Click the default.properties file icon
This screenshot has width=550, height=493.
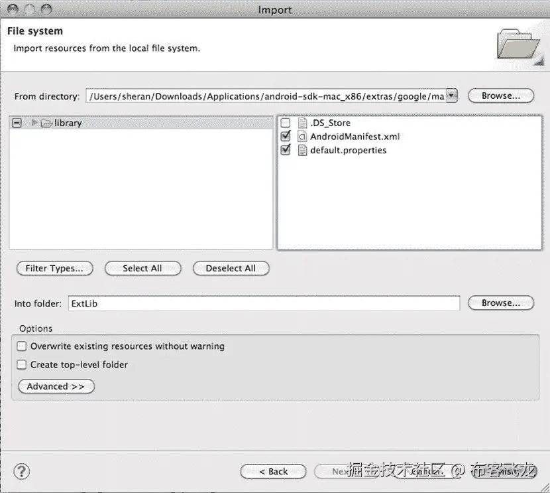(x=302, y=150)
